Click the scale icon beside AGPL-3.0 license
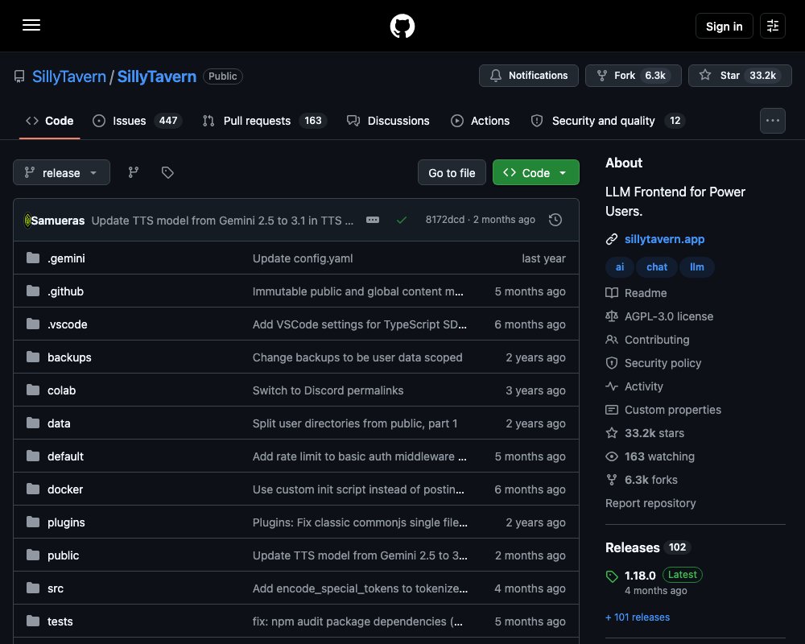Image resolution: width=805 pixels, height=644 pixels. point(612,316)
